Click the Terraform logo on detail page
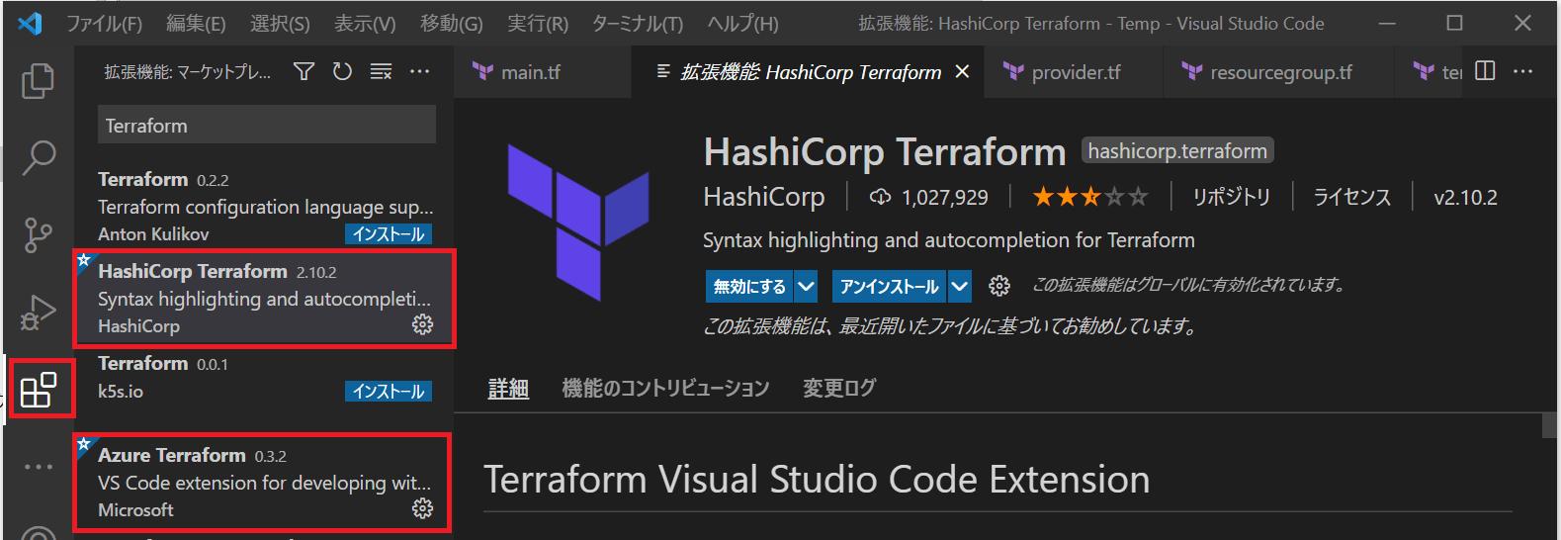Screen dimensions: 1561x540 click(578, 222)
